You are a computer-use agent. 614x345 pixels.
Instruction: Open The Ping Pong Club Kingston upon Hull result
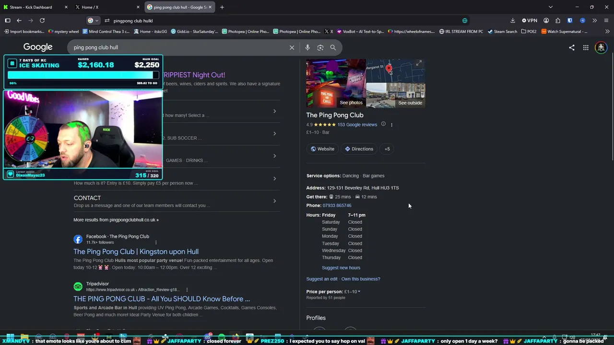pyautogui.click(x=136, y=252)
